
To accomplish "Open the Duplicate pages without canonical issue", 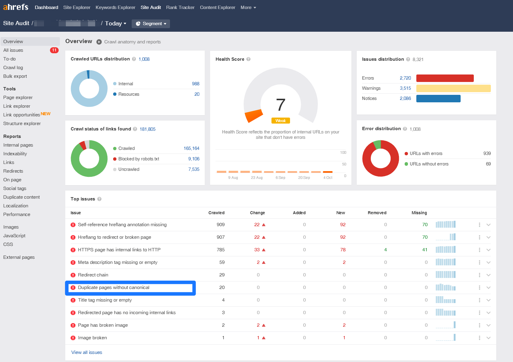I will [x=113, y=288].
